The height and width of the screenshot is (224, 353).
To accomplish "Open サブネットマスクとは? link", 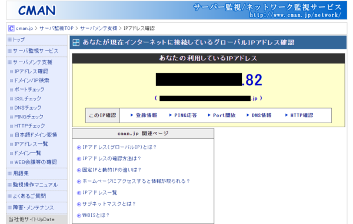I will [x=109, y=204].
